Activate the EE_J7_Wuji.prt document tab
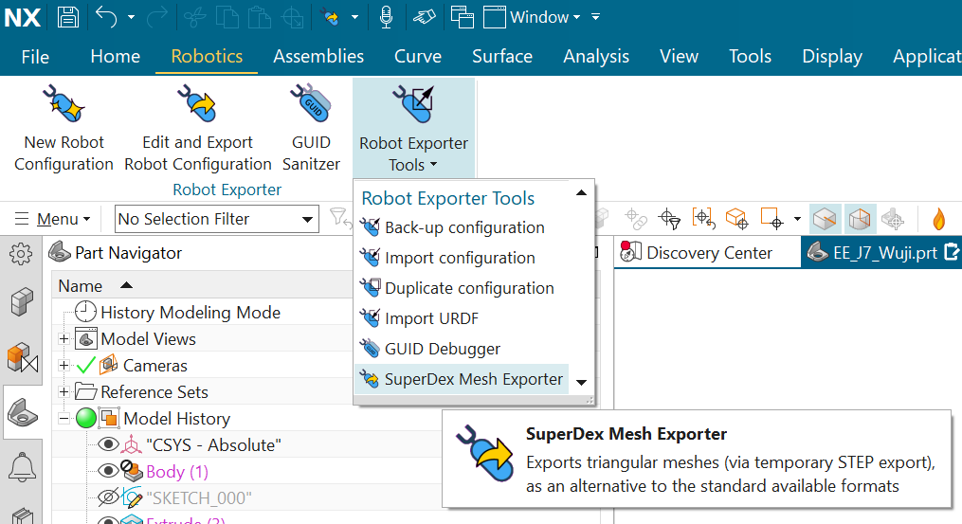 coord(881,253)
